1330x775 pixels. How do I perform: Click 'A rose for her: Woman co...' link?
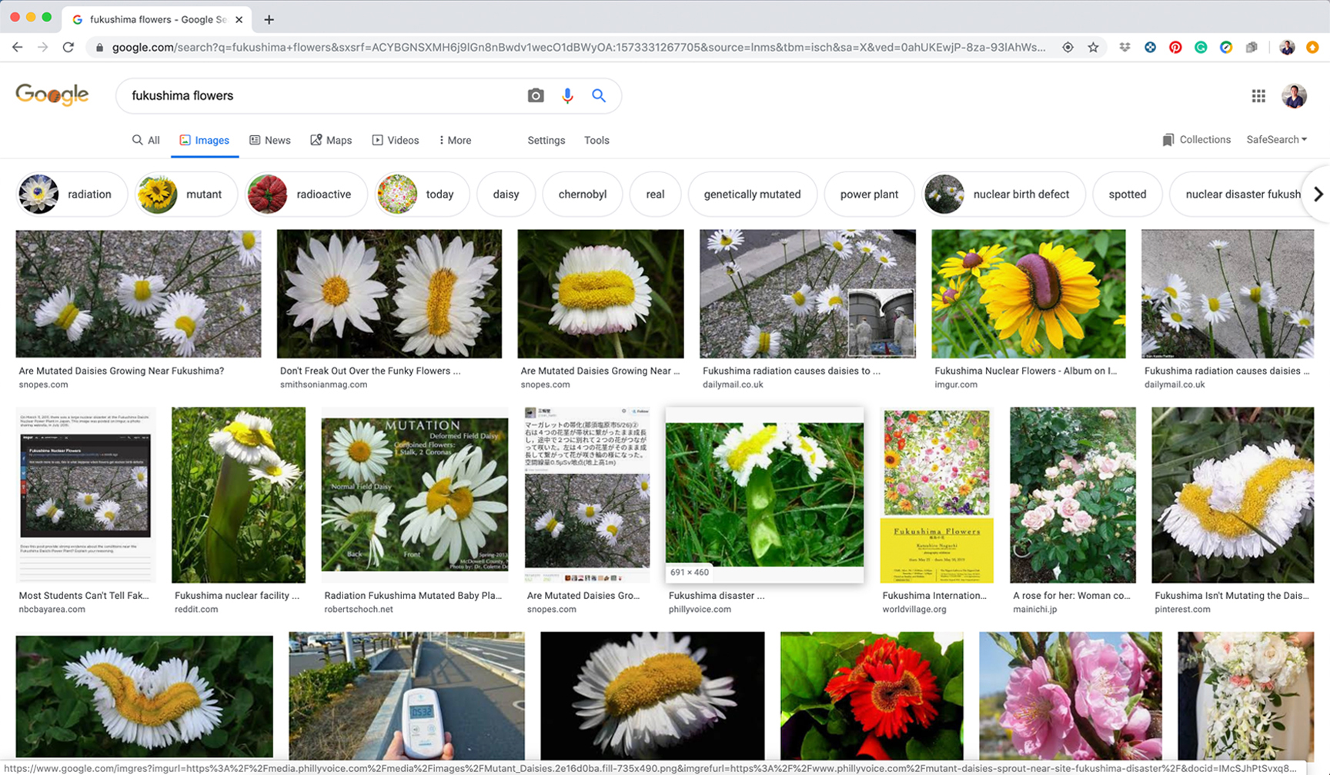[1071, 595]
